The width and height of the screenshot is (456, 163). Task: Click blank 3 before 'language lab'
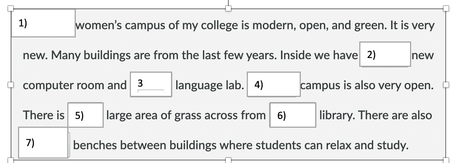point(151,84)
